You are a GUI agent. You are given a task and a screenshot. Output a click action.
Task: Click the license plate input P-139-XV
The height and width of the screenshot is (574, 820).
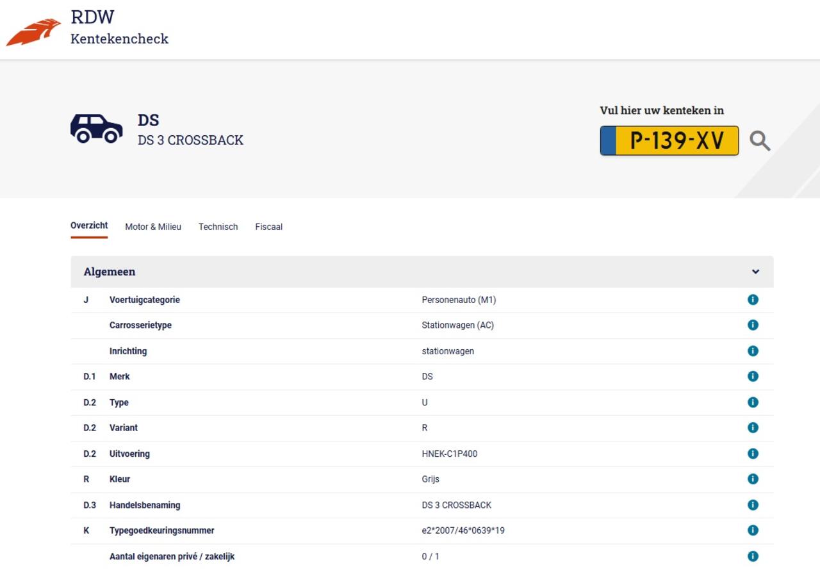coord(669,140)
